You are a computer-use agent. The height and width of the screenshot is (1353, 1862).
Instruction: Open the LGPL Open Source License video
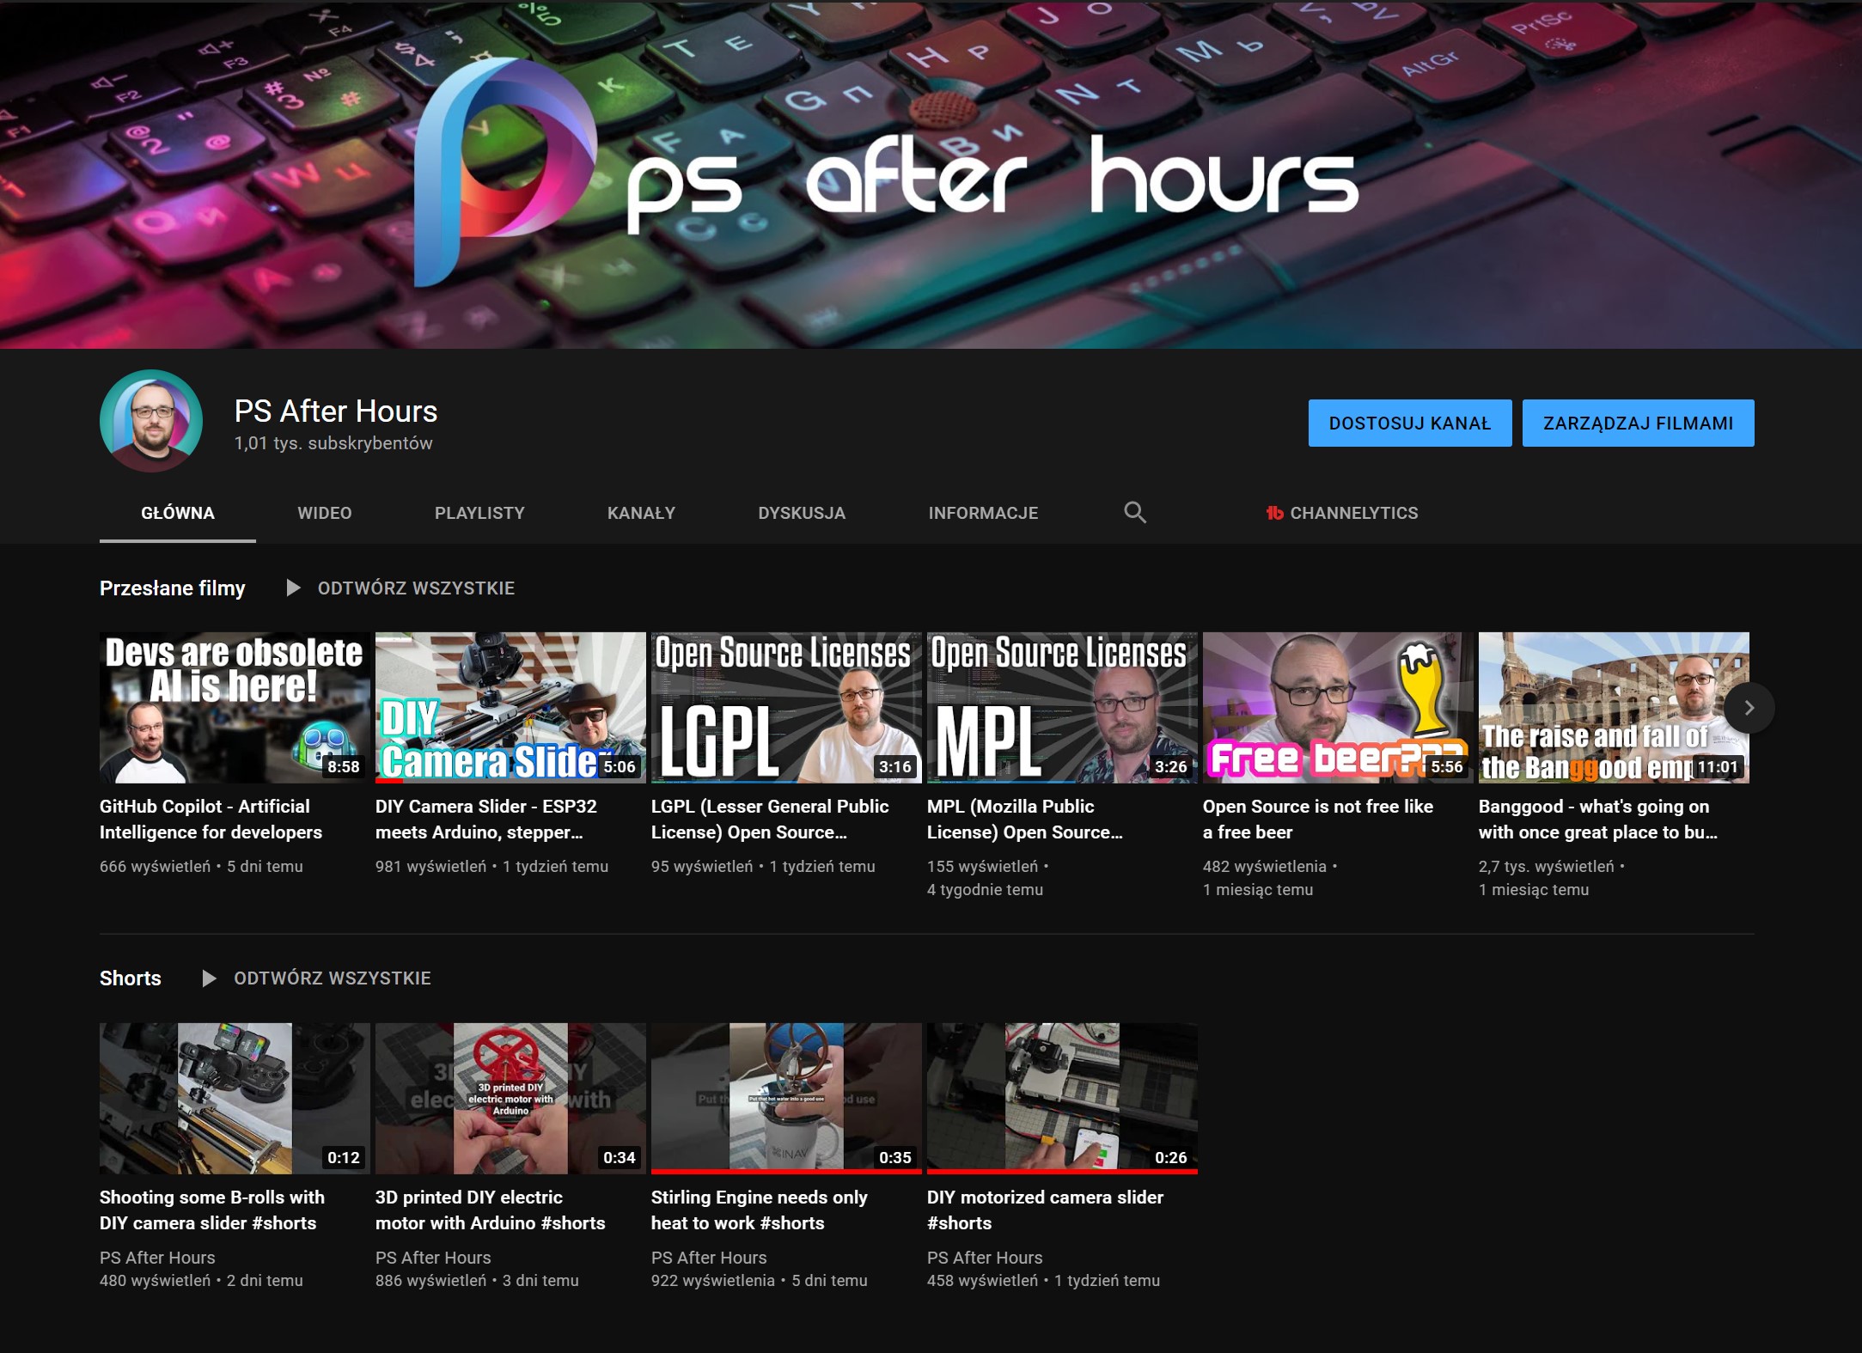pos(786,707)
